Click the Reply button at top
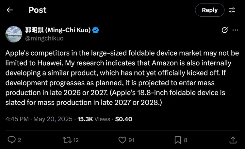The image size is (245, 149). click(209, 10)
